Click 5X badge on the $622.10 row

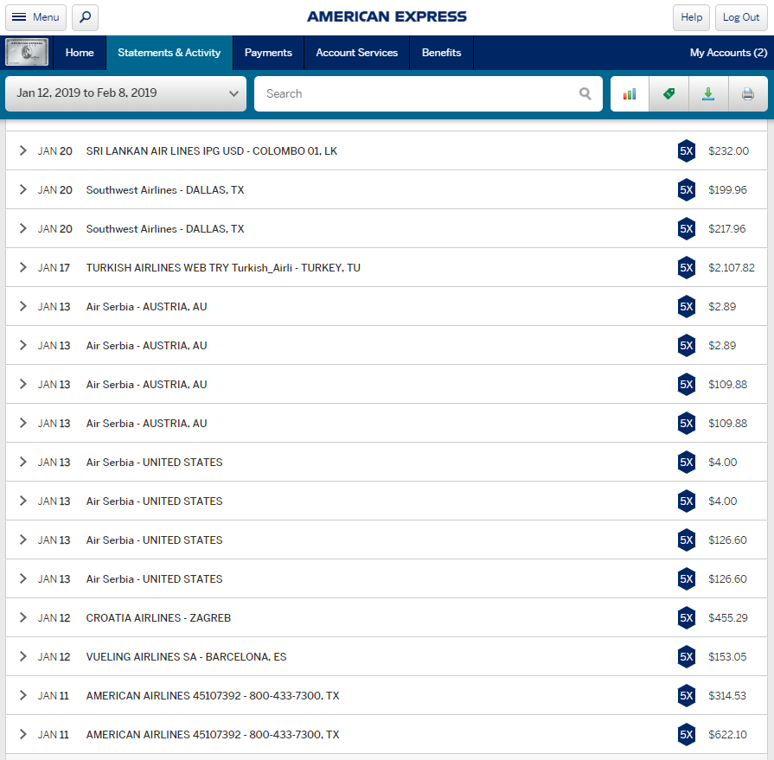(x=686, y=734)
